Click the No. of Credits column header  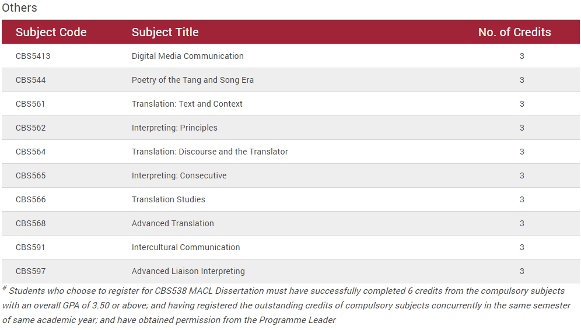[x=514, y=32]
